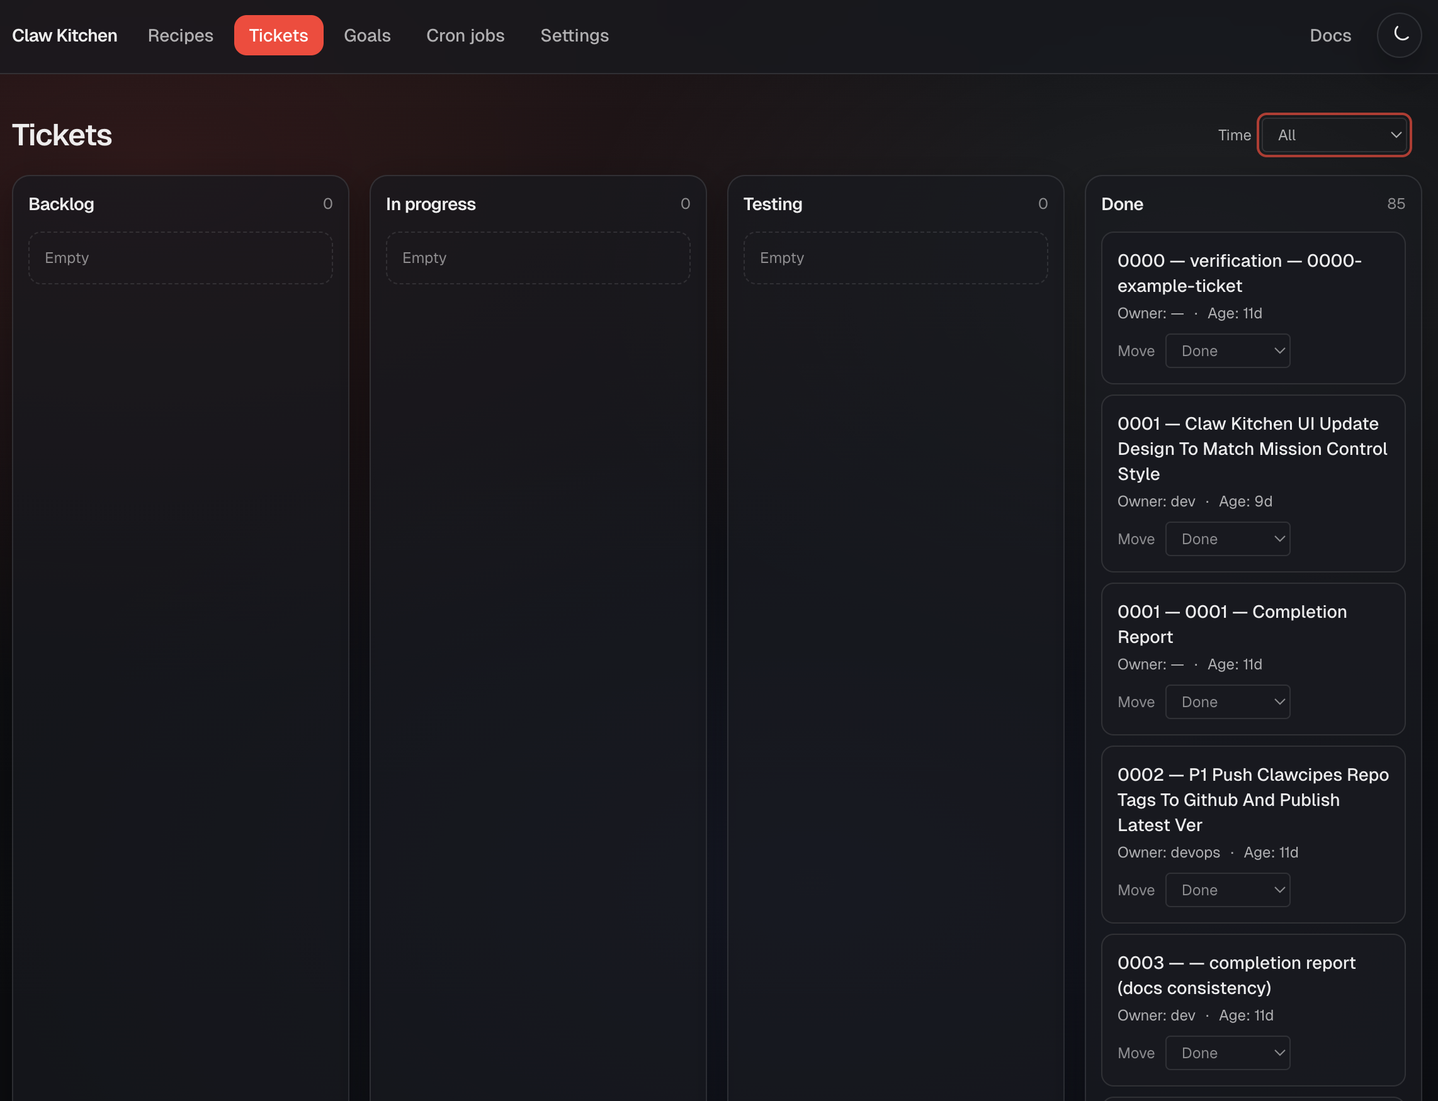Click the Tickets nav button
Screen dimensions: 1438x1101
[278, 35]
